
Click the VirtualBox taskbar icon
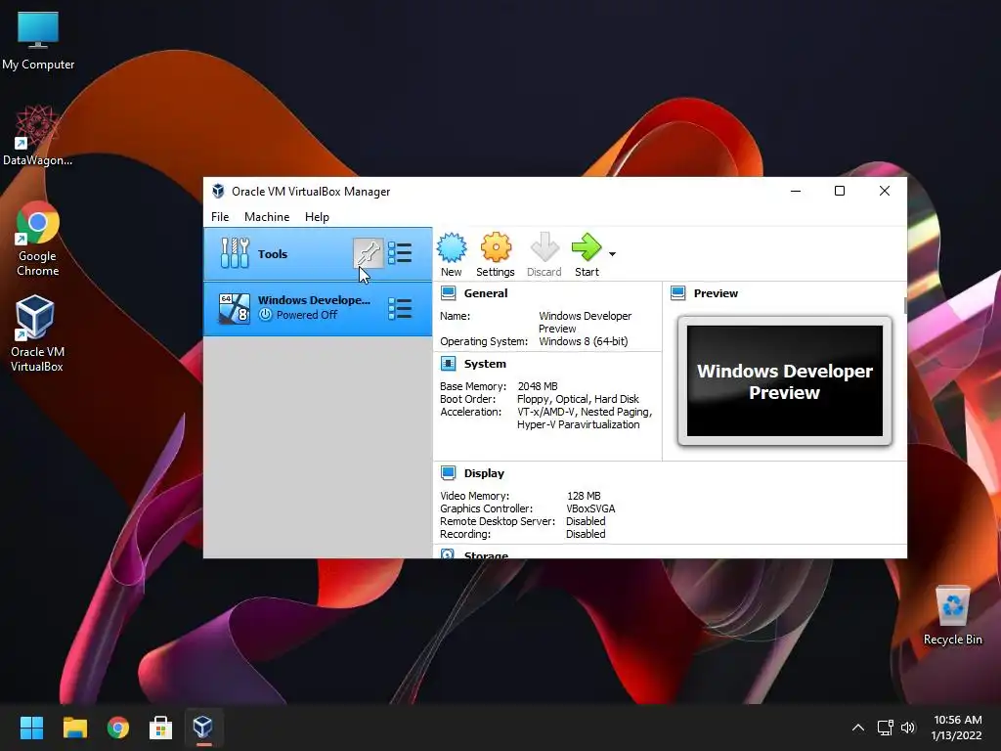203,728
